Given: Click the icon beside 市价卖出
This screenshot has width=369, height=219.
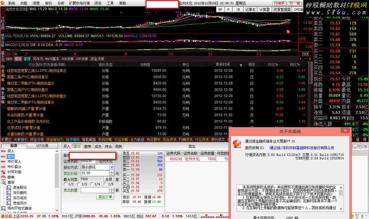Looking at the screenshot, I should tap(3, 167).
